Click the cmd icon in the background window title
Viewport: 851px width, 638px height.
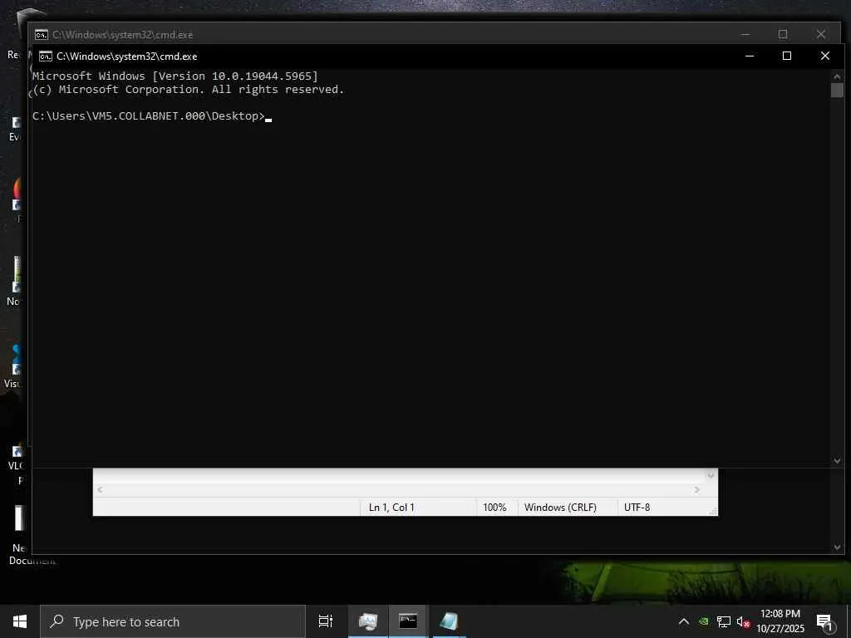tap(42, 35)
